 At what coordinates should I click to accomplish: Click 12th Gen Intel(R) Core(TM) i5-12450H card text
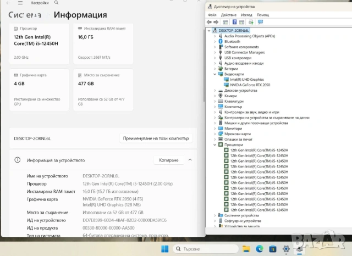pyautogui.click(x=36, y=40)
